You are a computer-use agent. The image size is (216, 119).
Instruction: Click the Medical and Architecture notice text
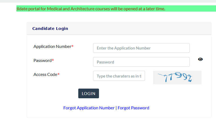point(91,9)
